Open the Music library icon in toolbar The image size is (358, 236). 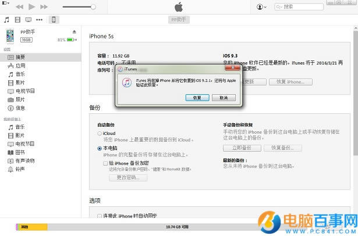tap(6, 20)
